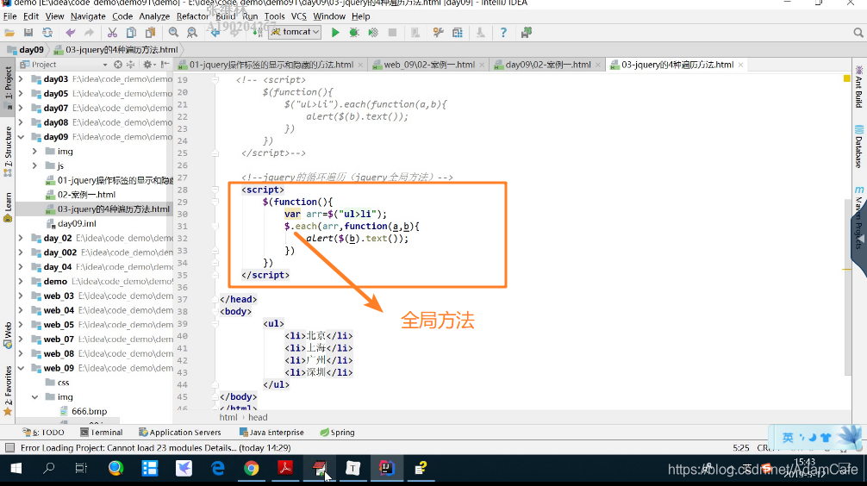867x486 pixels.
Task: Open the TODO tool window
Action: [x=43, y=433]
